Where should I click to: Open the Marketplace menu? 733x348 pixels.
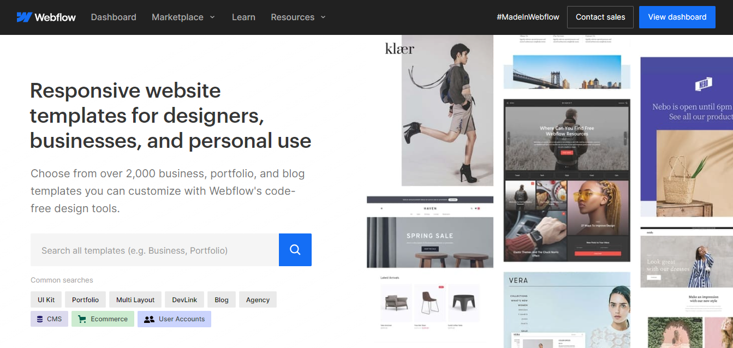(x=183, y=17)
